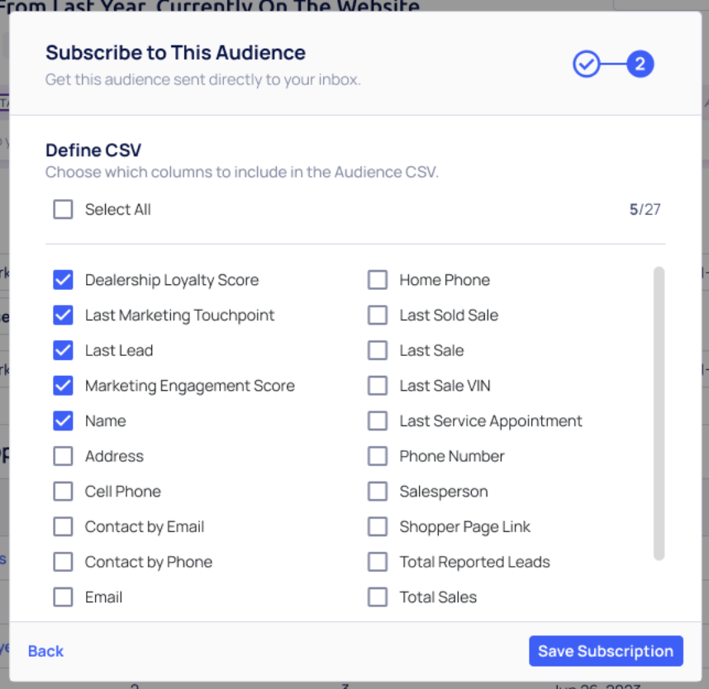Uncheck the Name column checkbox

pyautogui.click(x=63, y=421)
